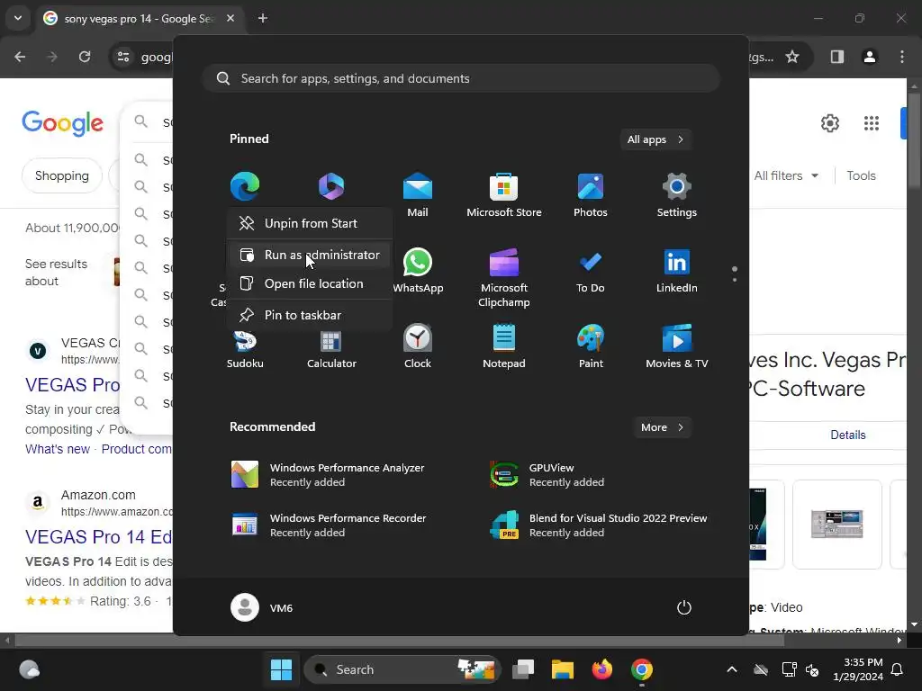Show hidden system tray icons
The height and width of the screenshot is (691, 922).
point(732,669)
